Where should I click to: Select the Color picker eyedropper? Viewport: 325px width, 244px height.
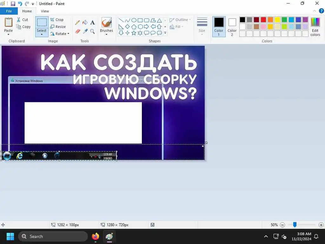(85, 31)
